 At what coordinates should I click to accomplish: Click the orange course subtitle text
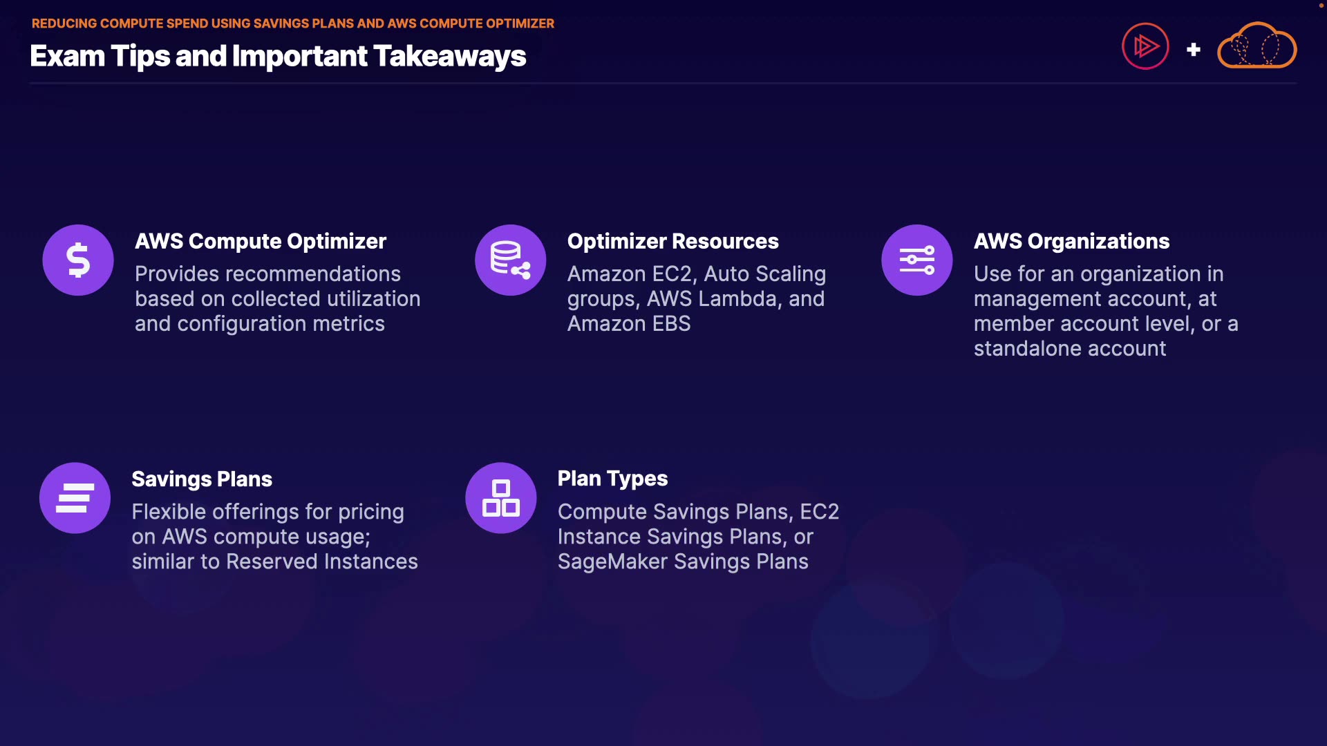coord(293,23)
